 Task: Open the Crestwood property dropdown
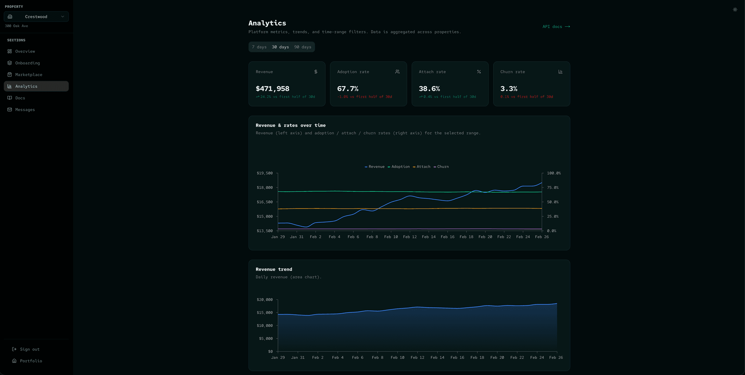pos(36,17)
